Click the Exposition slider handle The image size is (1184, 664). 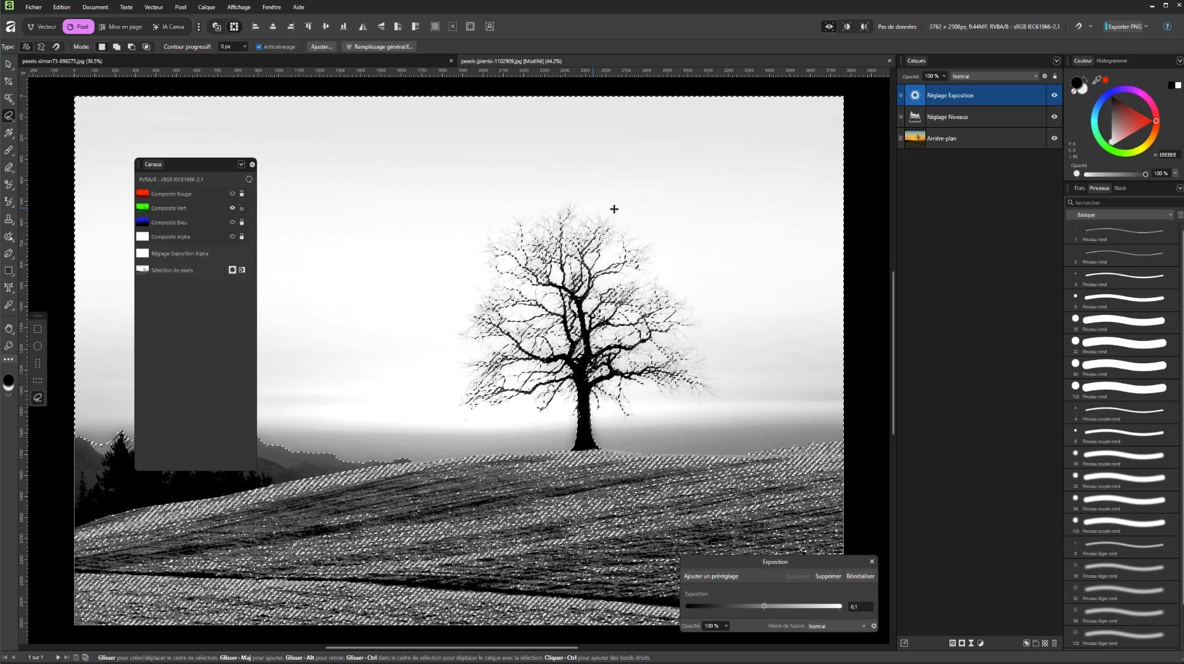tap(764, 606)
